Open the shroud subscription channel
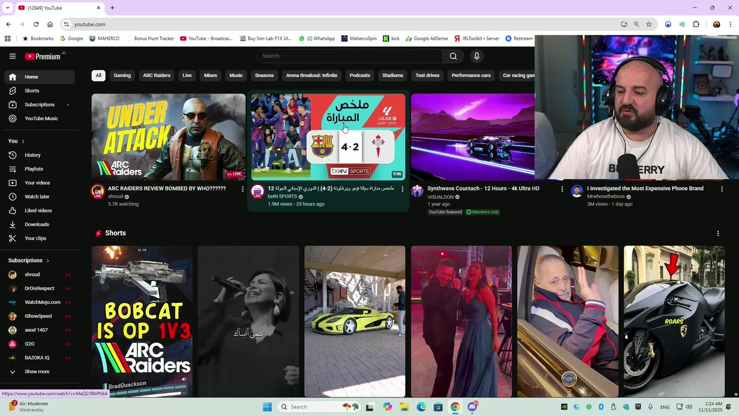The width and height of the screenshot is (739, 416). 40,274
